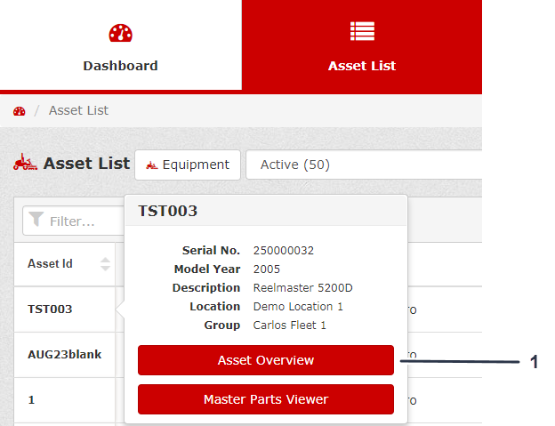The width and height of the screenshot is (555, 426).
Task: Open Asset Overview for TST003
Action: [265, 360]
